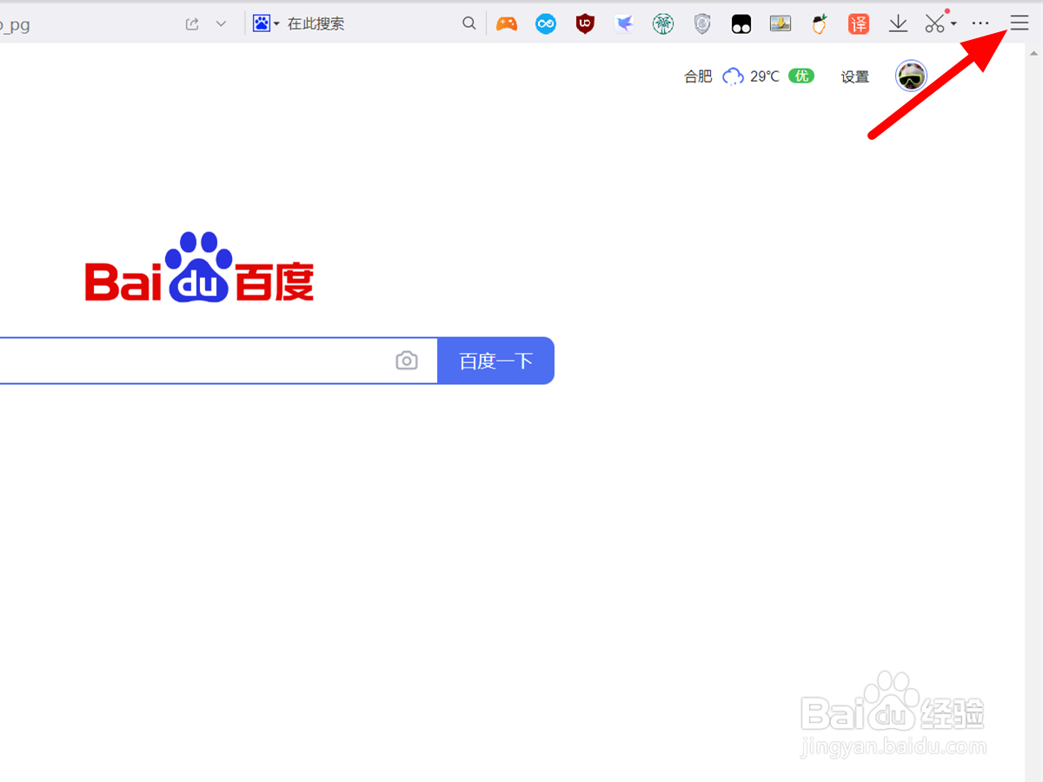This screenshot has width=1043, height=782.
Task: Expand the screenshot tool dropdown arrow
Action: [953, 24]
